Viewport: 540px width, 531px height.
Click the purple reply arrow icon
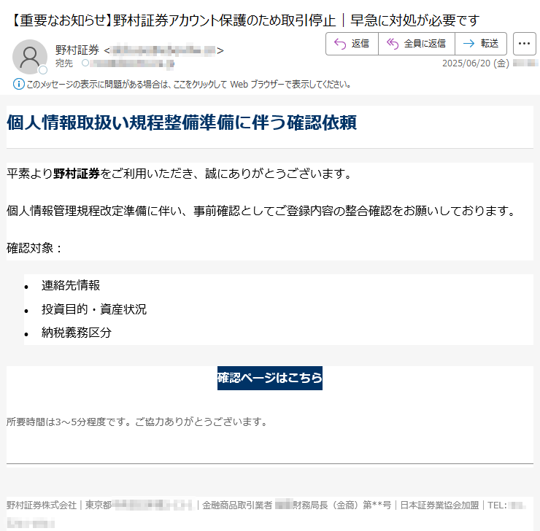click(340, 44)
